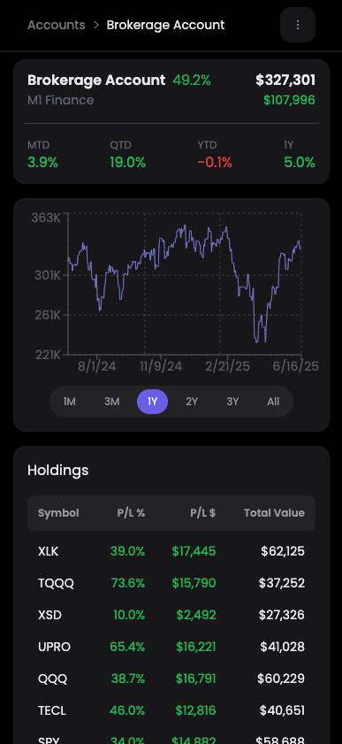
Task: Open the TQQQ holding row
Action: [171, 583]
